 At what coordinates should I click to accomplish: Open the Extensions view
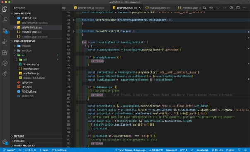(5, 52)
